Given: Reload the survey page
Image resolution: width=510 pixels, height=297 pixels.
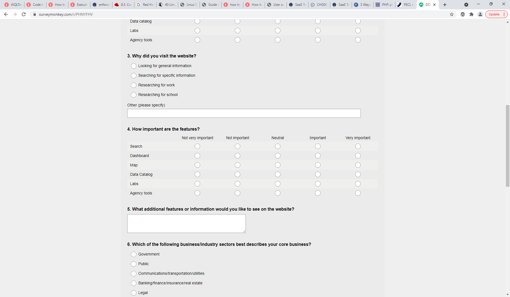Looking at the screenshot, I should [24, 14].
